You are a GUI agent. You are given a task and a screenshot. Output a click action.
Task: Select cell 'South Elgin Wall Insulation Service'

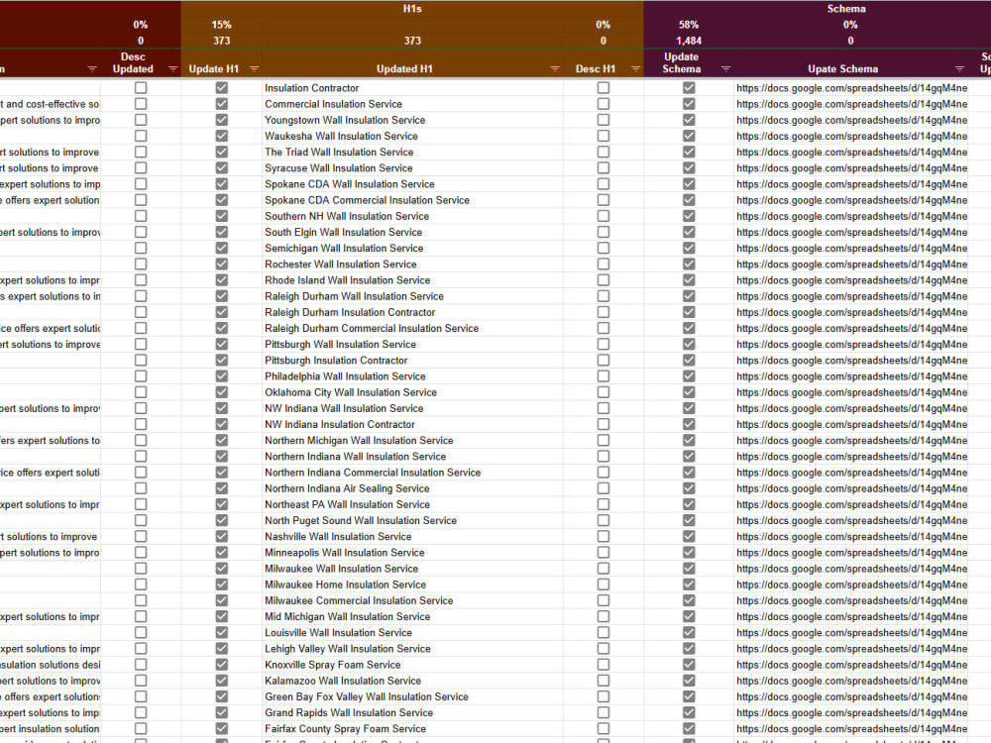point(412,232)
